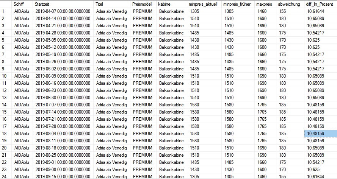Viewport: 337px width, 179px height.
Task: Click row number 24 header
Action: (x=5, y=176)
